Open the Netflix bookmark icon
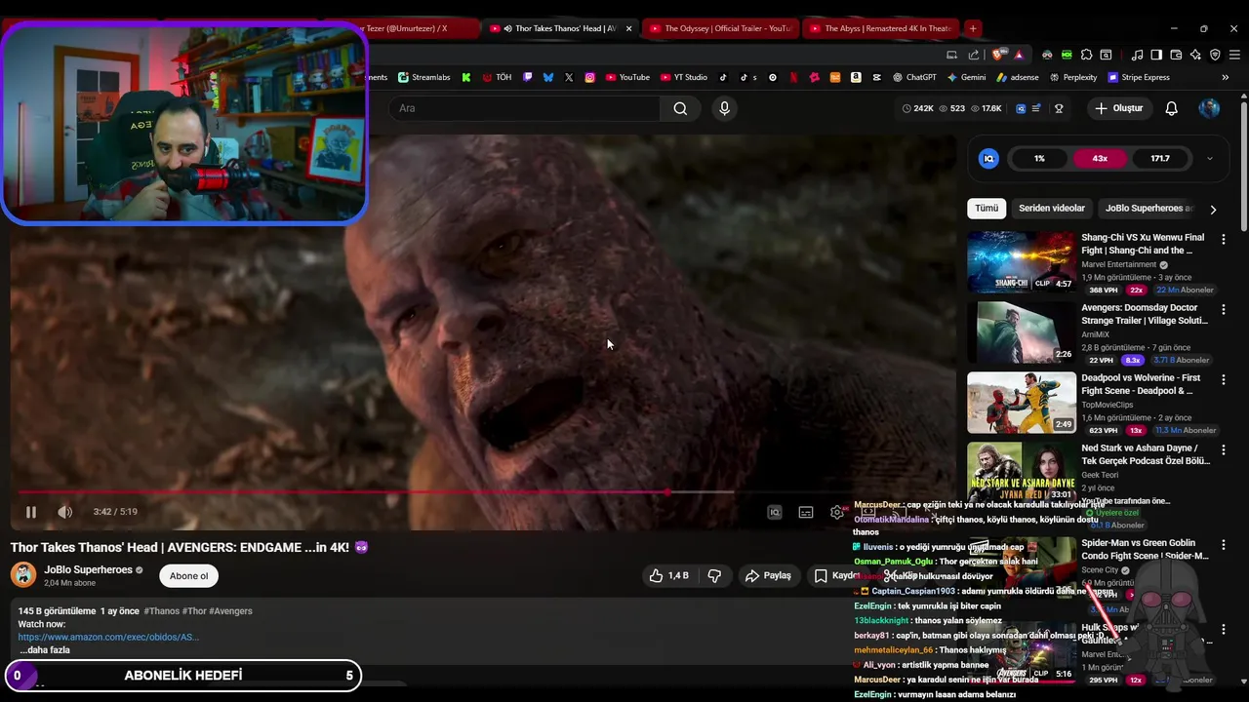 point(793,77)
